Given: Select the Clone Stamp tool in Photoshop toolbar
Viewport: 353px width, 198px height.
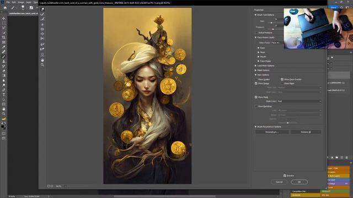Looking at the screenshot, I should pos(4,61).
